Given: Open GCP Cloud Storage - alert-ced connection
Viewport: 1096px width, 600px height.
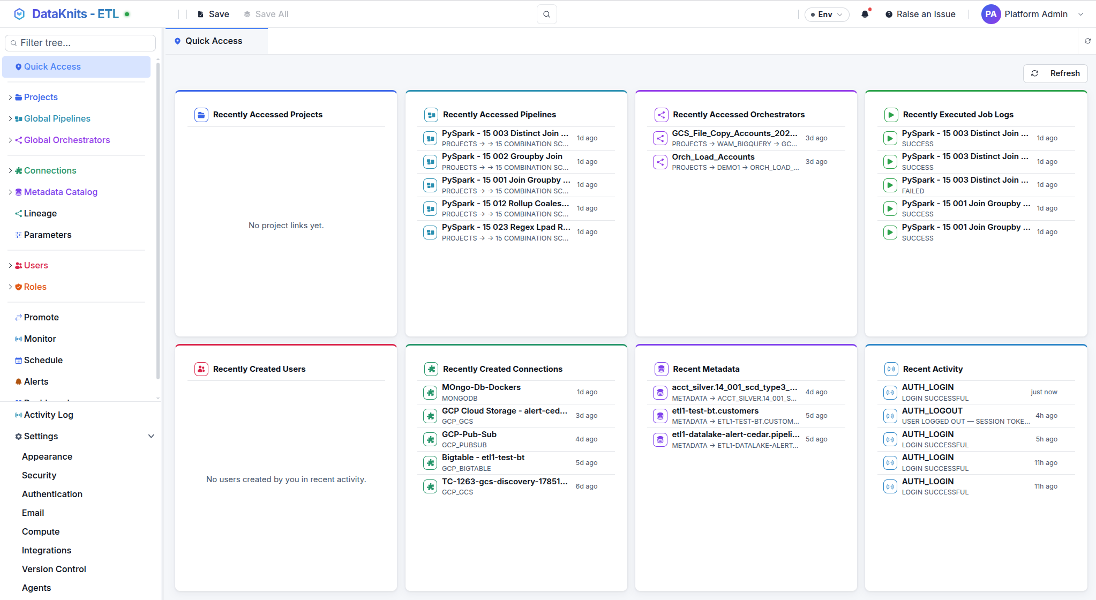Looking at the screenshot, I should pyautogui.click(x=516, y=416).
